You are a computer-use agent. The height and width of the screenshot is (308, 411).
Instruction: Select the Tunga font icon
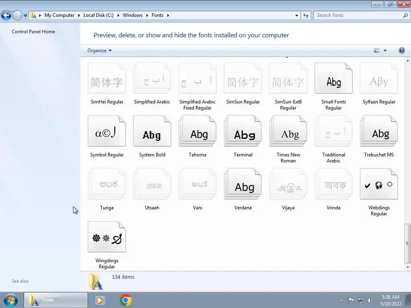[107, 184]
